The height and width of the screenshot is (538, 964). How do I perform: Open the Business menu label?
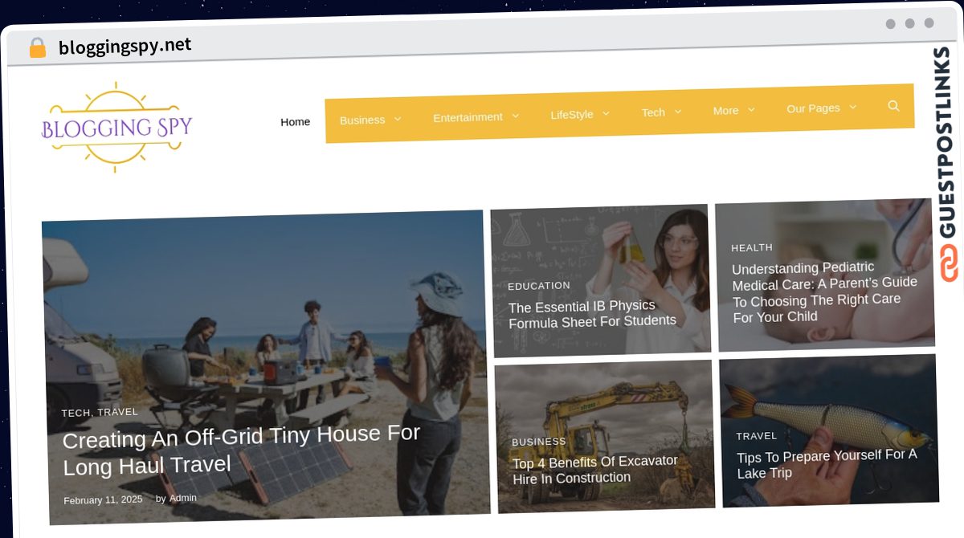pyautogui.click(x=362, y=120)
